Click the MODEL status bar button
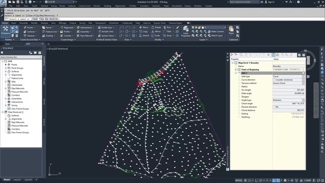Viewport: 325px width, 183px height. pos(239,180)
